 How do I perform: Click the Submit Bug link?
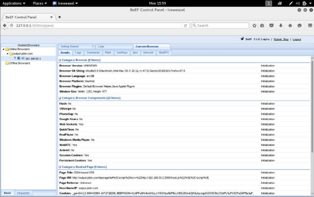point(281,39)
